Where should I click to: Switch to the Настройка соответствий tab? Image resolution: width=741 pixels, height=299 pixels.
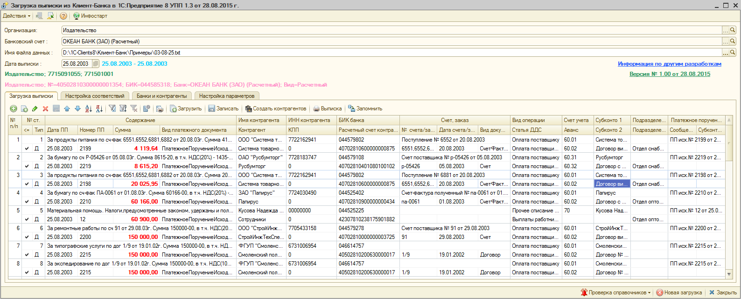tap(95, 96)
